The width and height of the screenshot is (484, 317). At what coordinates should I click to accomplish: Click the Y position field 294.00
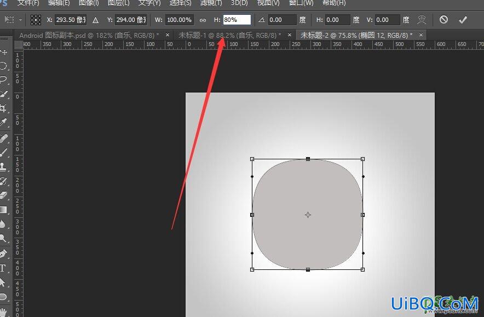coord(131,20)
